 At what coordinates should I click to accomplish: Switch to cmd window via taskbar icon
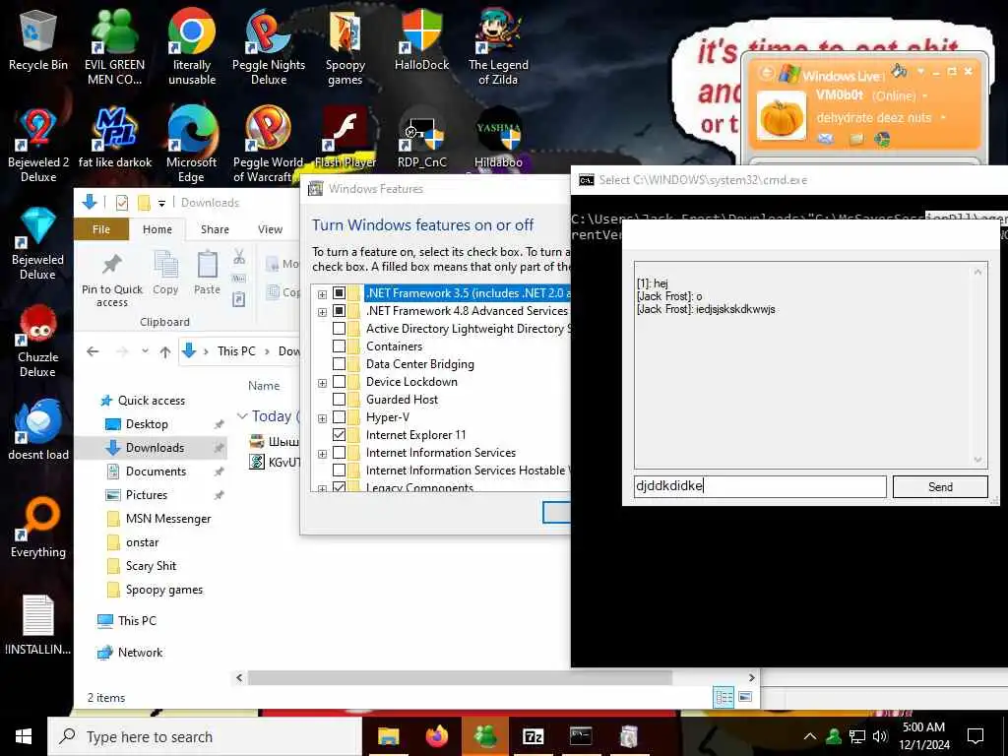click(581, 736)
